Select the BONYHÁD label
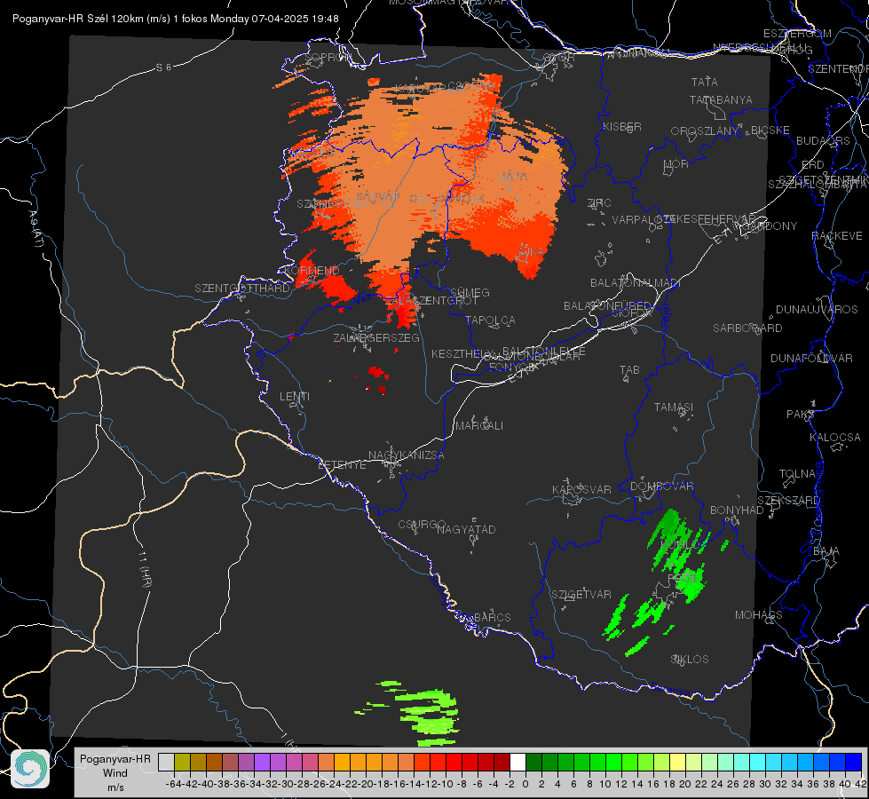869x799 pixels. (x=737, y=510)
